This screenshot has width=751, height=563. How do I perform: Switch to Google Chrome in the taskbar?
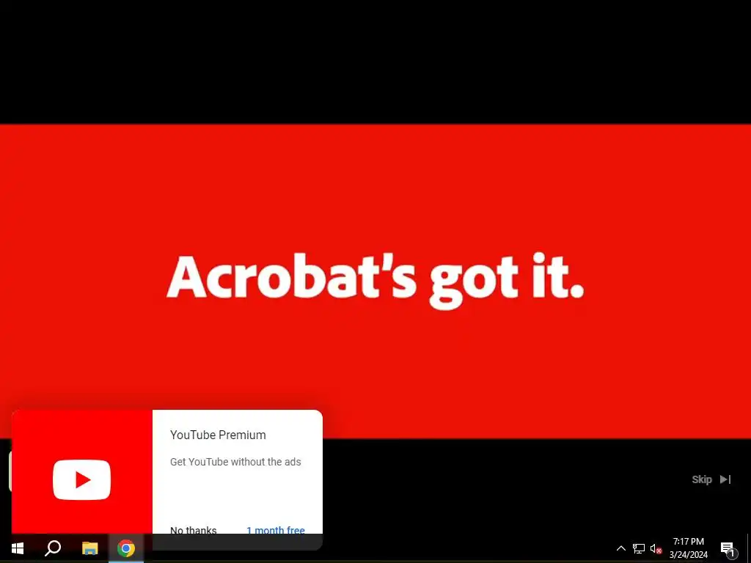coord(126,548)
